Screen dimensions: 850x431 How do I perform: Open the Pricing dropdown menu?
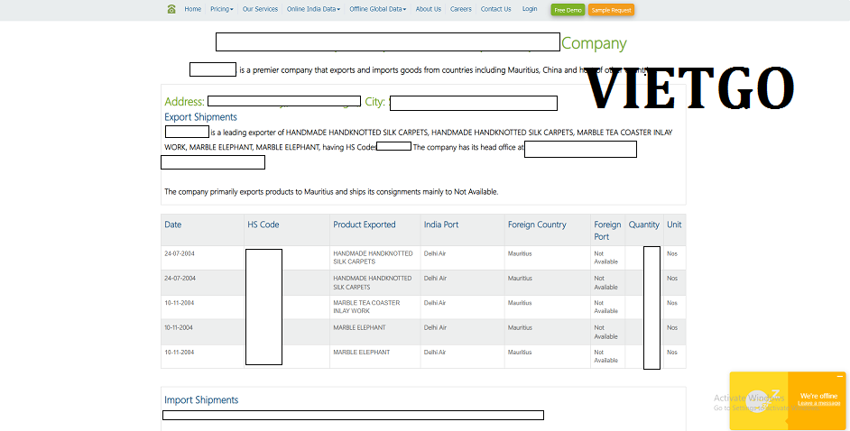point(221,9)
